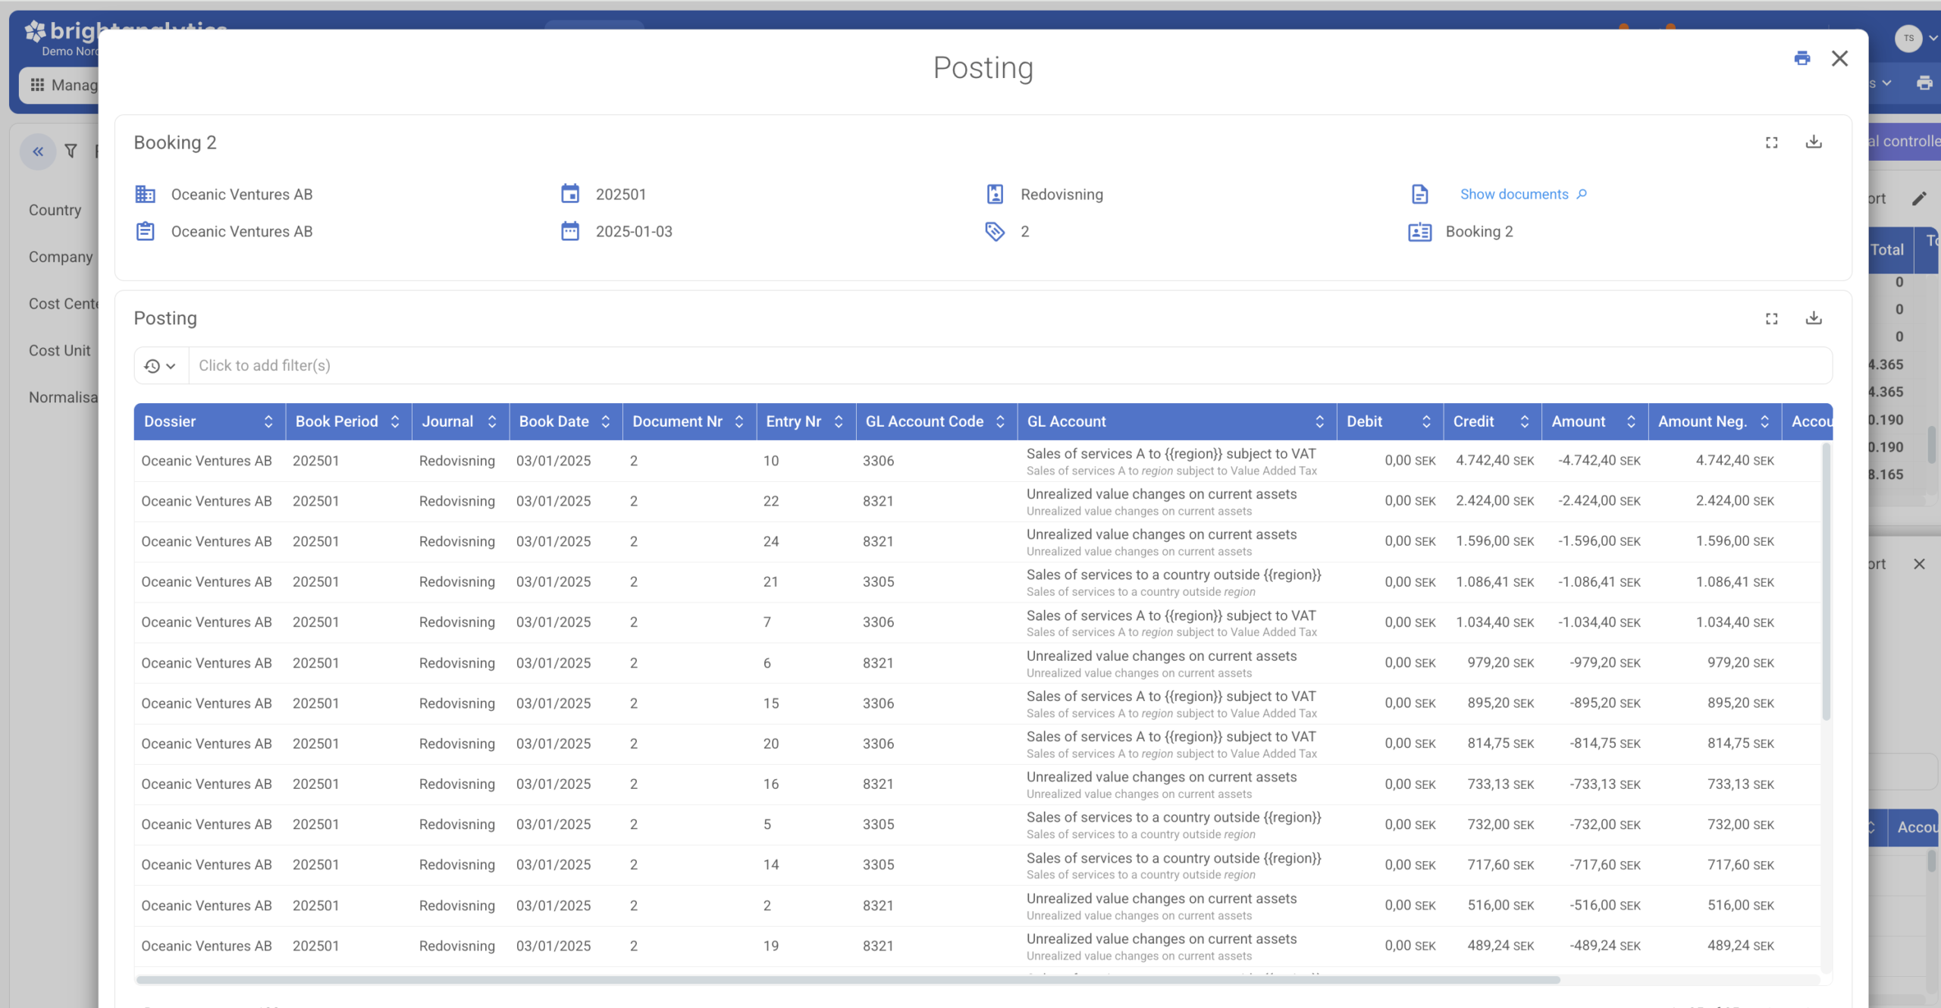Select Cost Center filter in background sidebar
The width and height of the screenshot is (1941, 1008).
pyautogui.click(x=64, y=304)
